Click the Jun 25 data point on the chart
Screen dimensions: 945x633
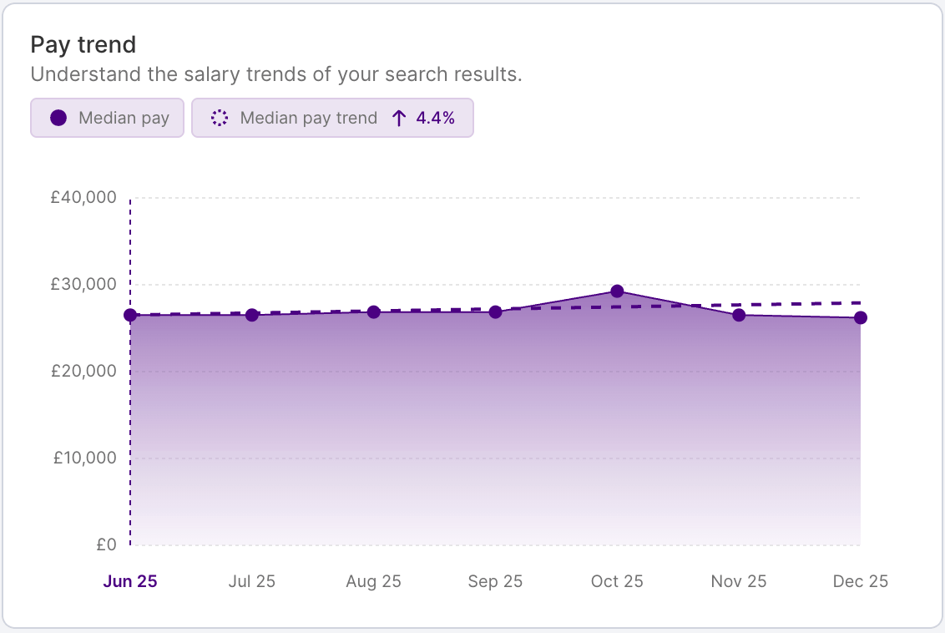[129, 315]
